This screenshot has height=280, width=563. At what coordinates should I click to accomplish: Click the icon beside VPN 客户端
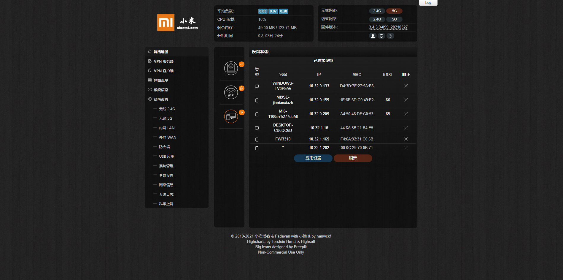coord(150,70)
